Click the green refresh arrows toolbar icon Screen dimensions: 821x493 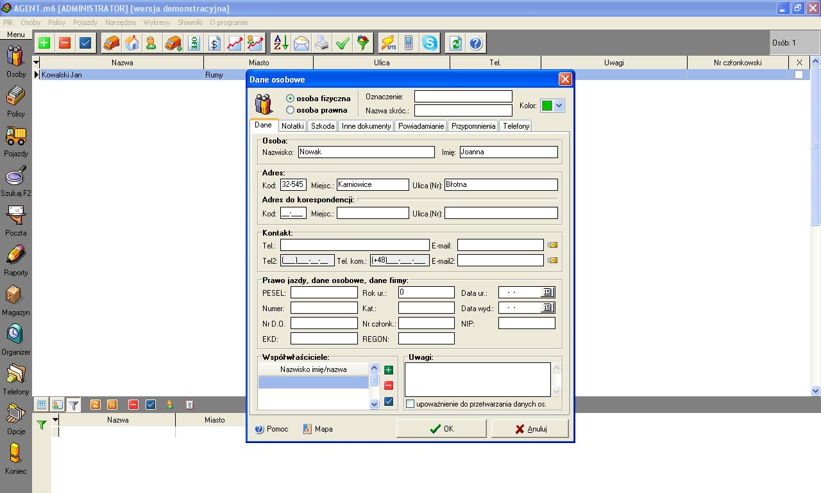pyautogui.click(x=455, y=43)
